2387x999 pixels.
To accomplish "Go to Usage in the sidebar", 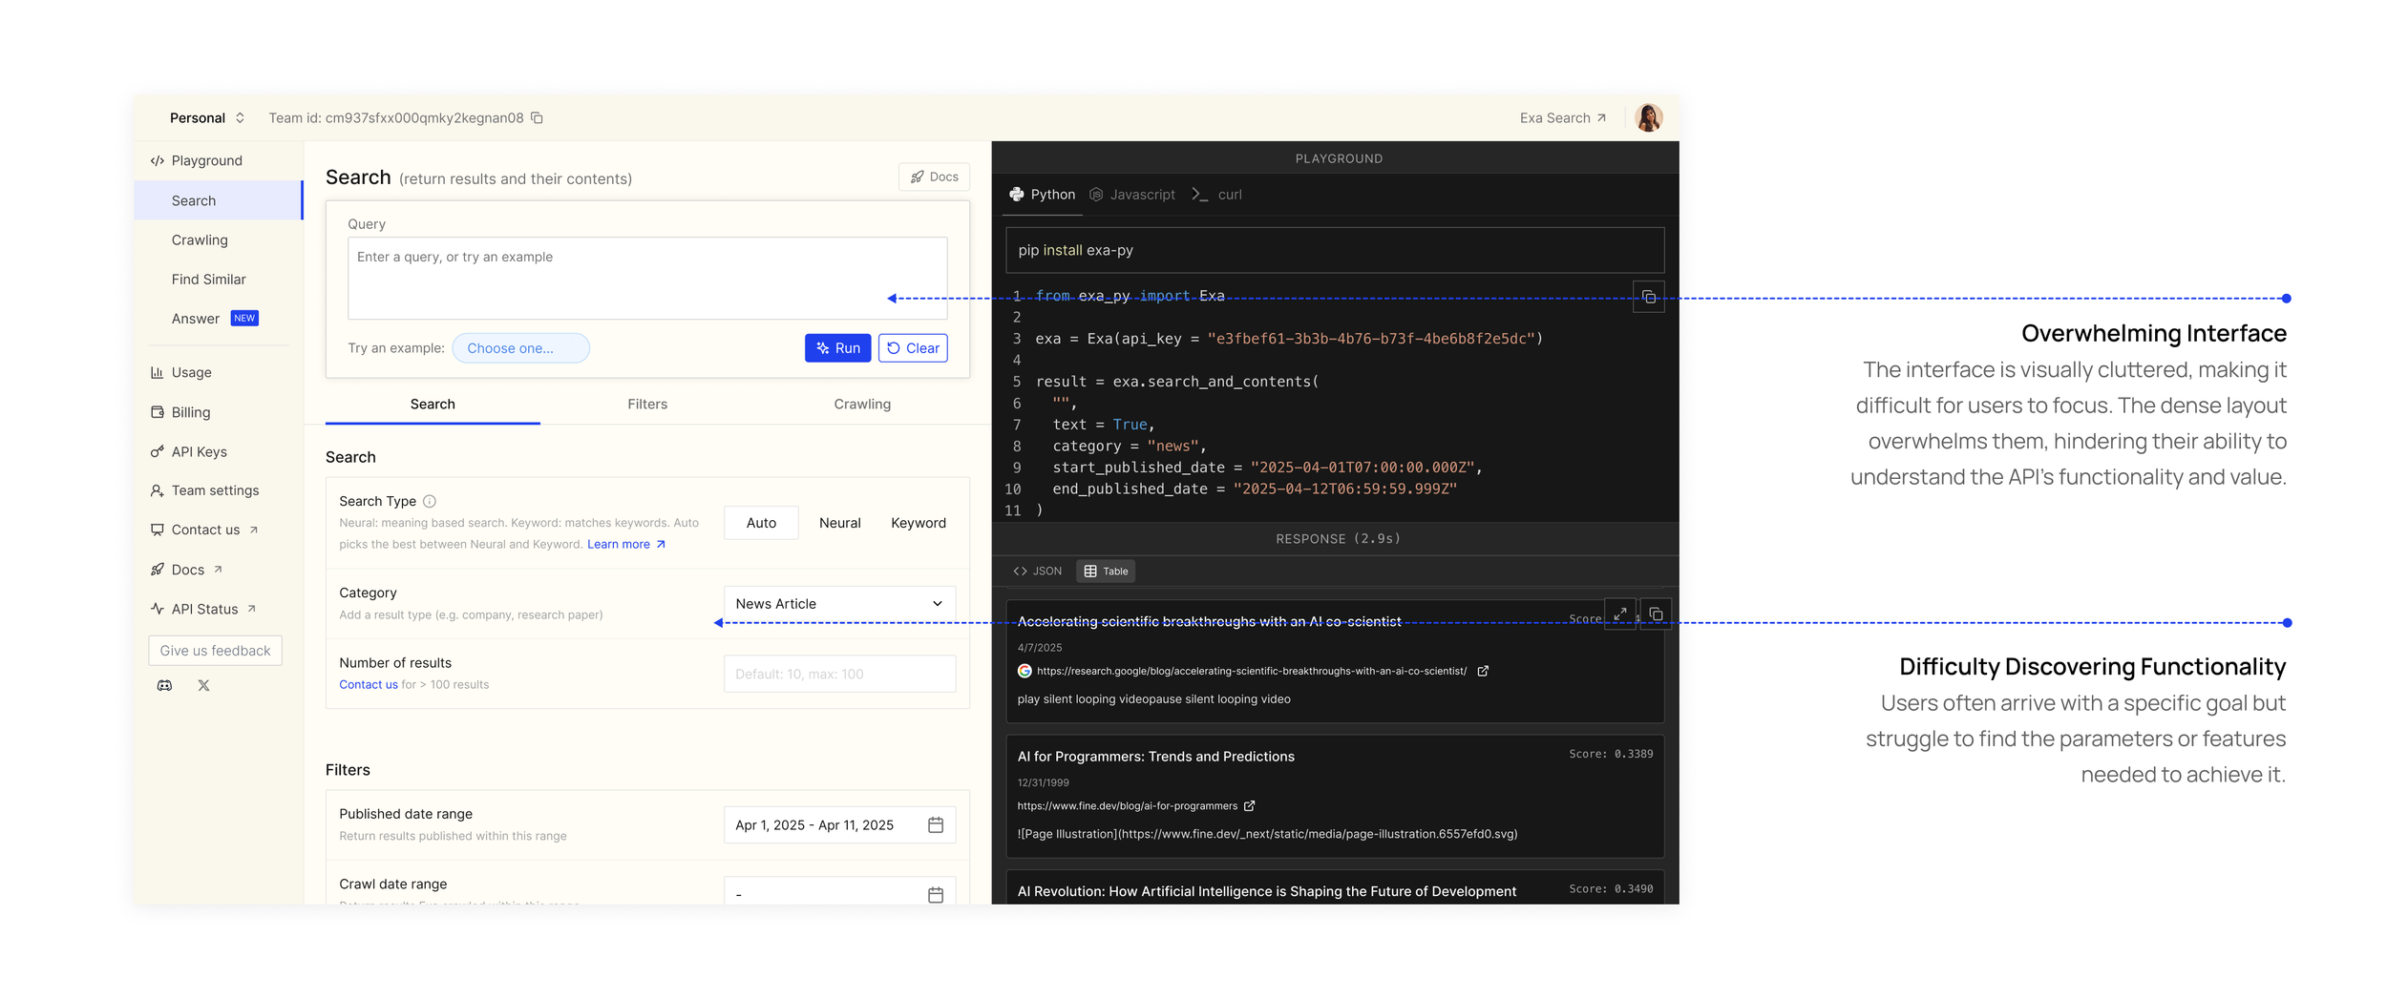I will point(181,373).
